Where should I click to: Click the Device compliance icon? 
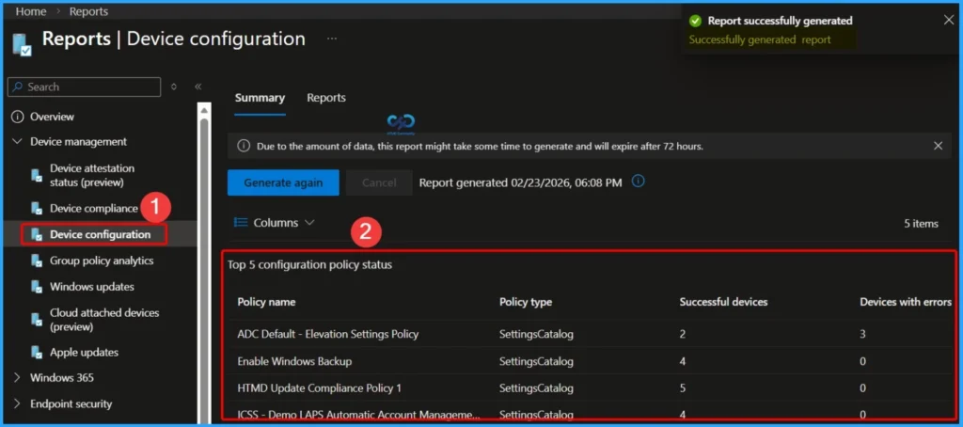(37, 209)
